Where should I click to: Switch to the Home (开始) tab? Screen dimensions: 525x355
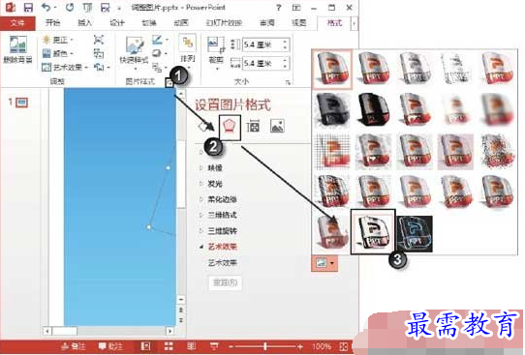coord(52,22)
